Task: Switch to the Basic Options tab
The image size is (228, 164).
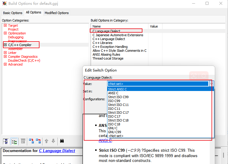Action: tap(13, 13)
